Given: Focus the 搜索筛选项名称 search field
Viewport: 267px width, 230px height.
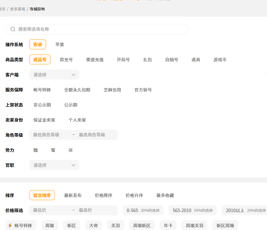Looking at the screenshot, I should [100, 29].
